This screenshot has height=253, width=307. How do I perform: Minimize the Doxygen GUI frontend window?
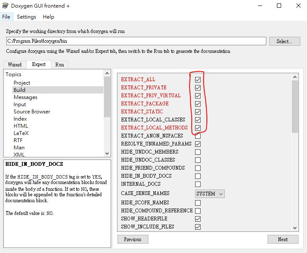pyautogui.click(x=260, y=5)
